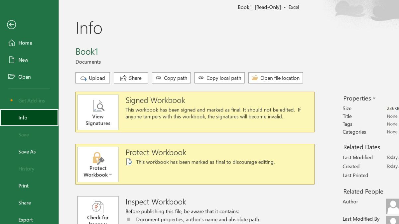Click the View Signatures button

tap(98, 112)
